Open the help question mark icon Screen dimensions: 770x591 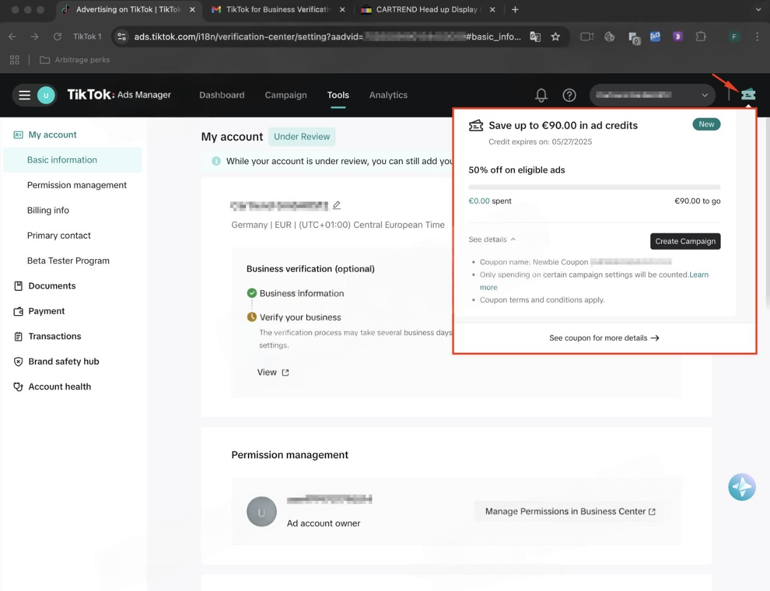569,95
